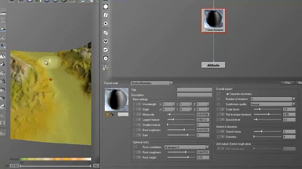This screenshot has width=302, height=169.
Task: Click the Distortion slider
Action: point(268,137)
